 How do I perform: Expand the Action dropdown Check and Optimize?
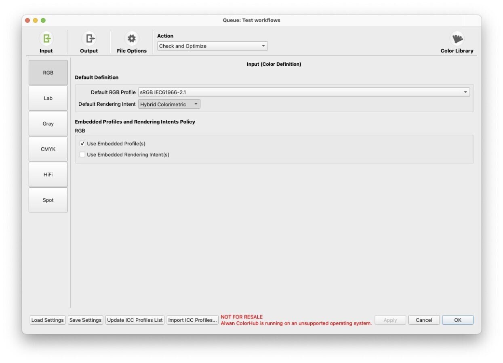(212, 46)
